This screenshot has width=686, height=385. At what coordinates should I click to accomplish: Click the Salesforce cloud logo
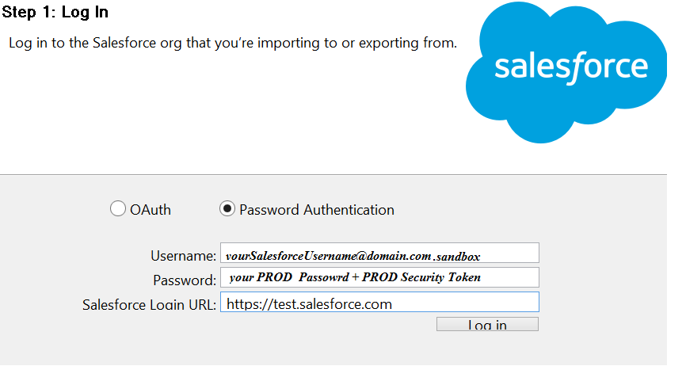pos(566,72)
